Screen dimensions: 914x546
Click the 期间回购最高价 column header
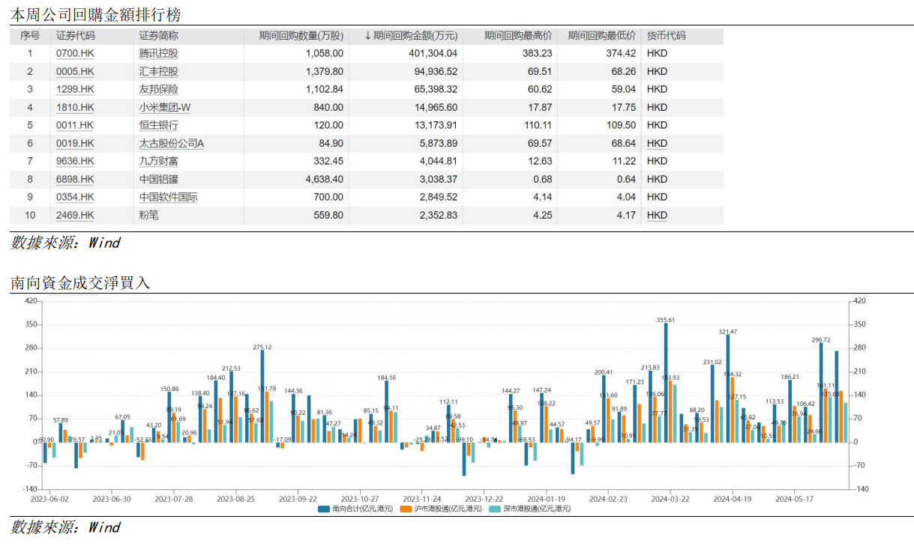(x=518, y=35)
